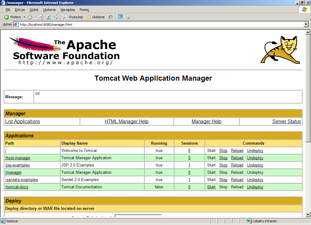Open the Pomoc menu

tap(84, 10)
